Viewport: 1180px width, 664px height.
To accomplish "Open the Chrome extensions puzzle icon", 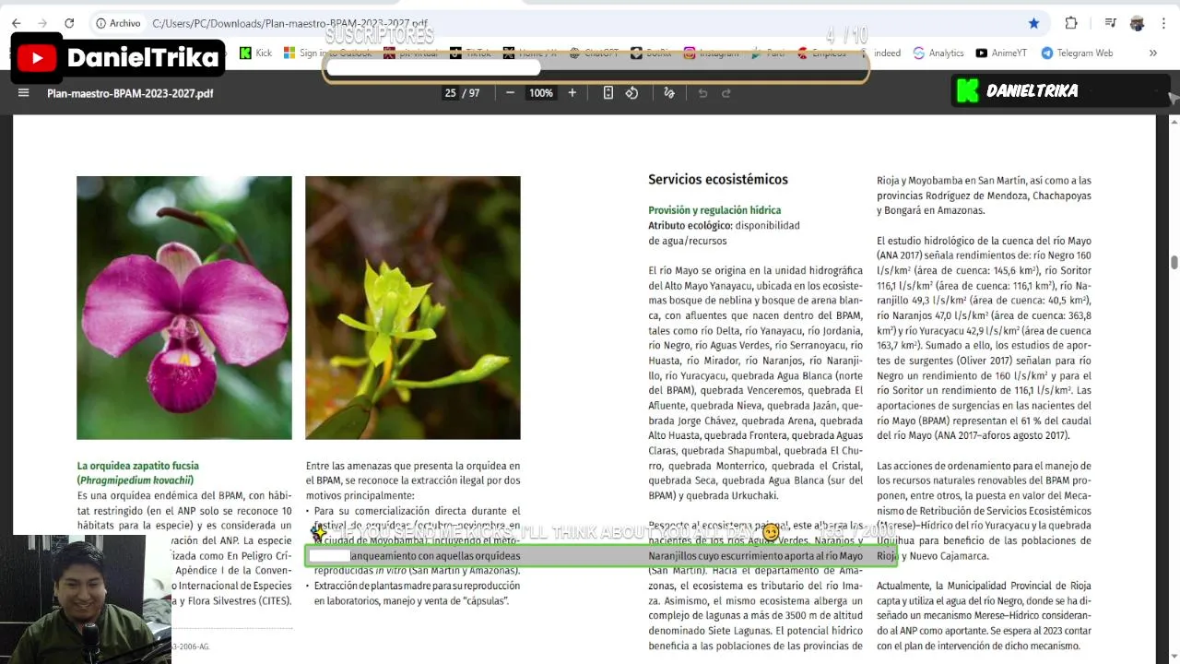I will coord(1071,23).
